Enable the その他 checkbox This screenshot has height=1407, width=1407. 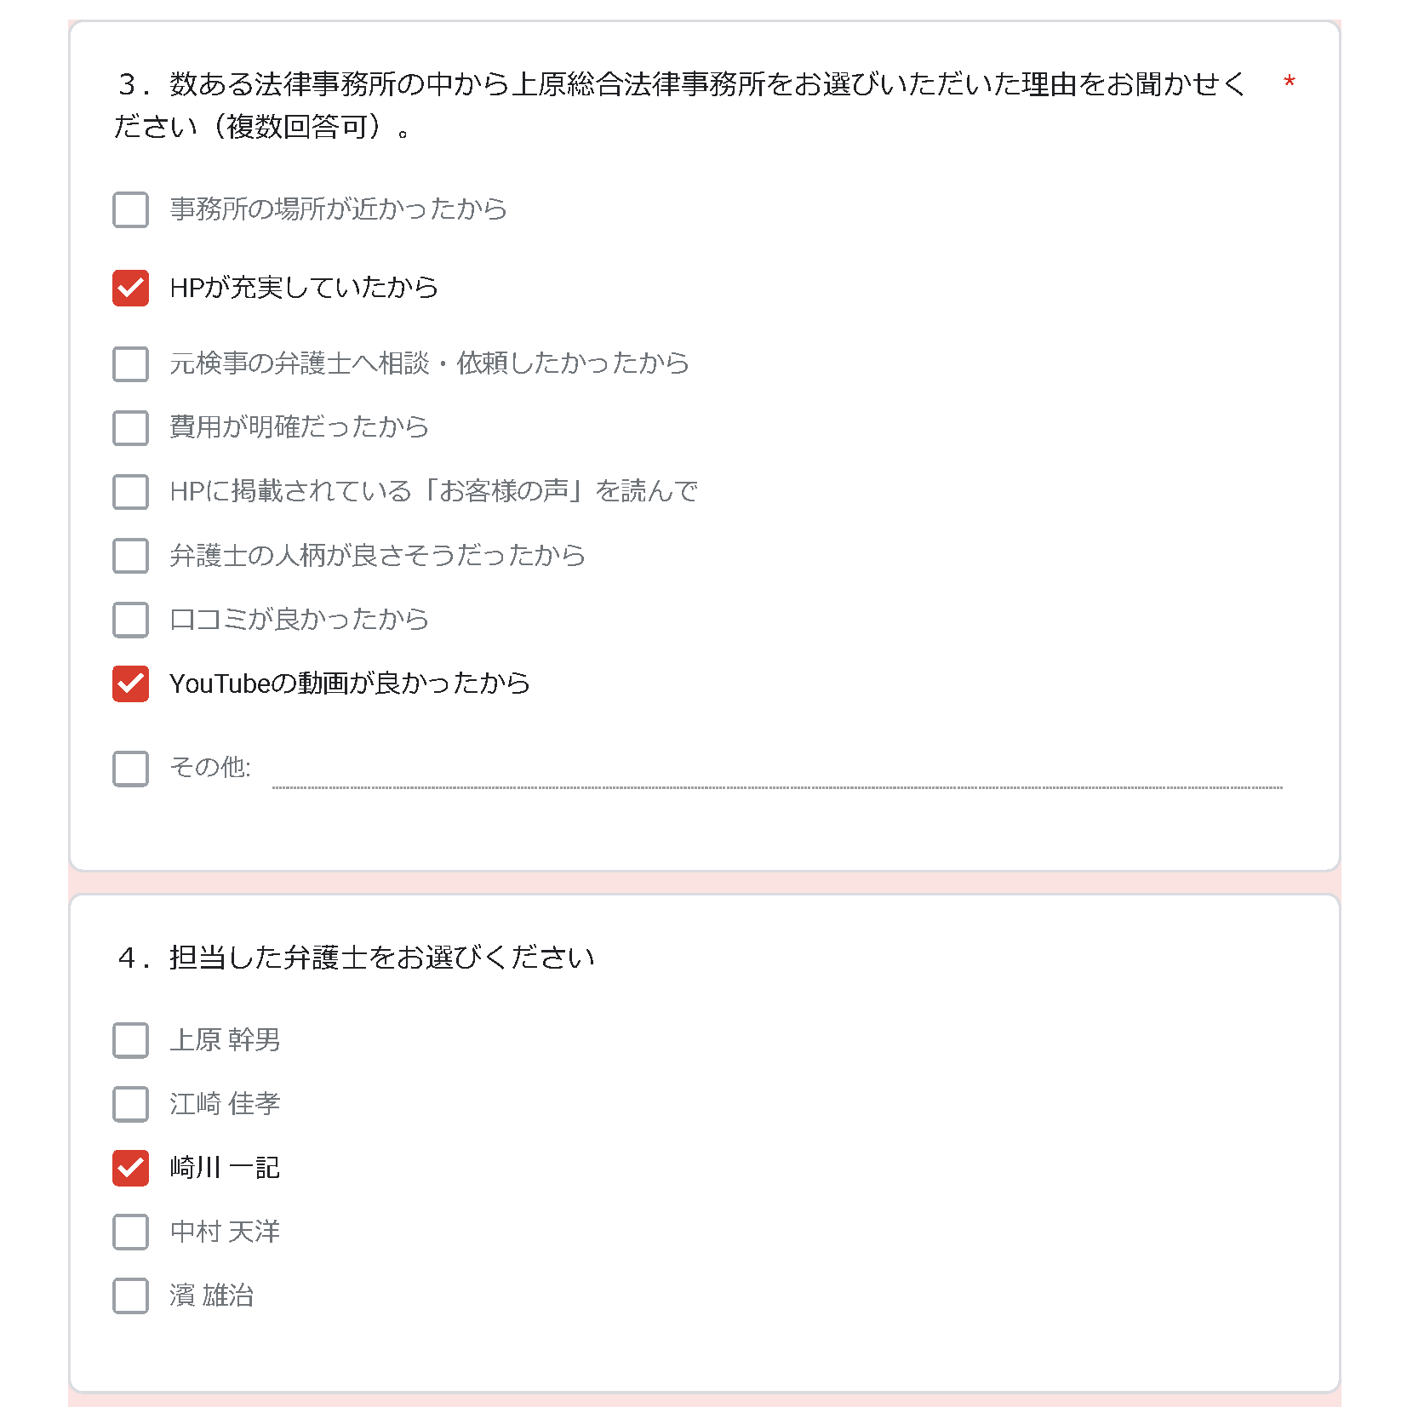pos(130,768)
